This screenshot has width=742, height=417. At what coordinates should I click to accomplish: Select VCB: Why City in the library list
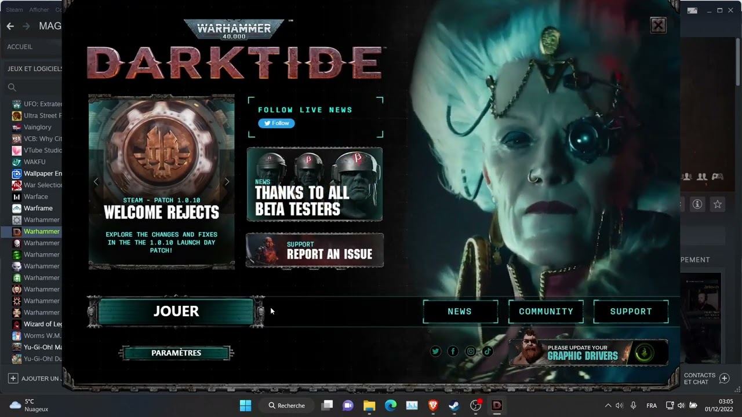coord(37,138)
